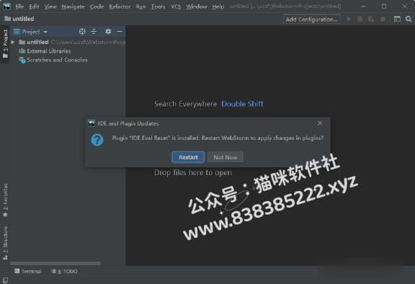Image resolution: width=415 pixels, height=284 pixels.
Task: Expand the untitled project folder
Action: 12,42
